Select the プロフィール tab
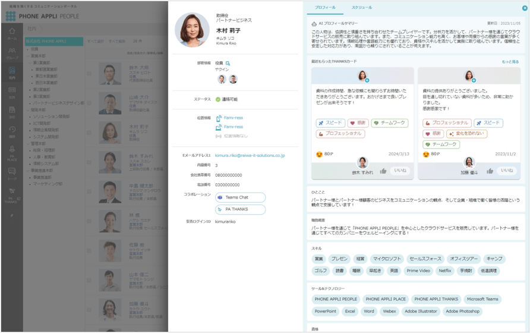The height and width of the screenshot is (333, 530). click(x=325, y=8)
